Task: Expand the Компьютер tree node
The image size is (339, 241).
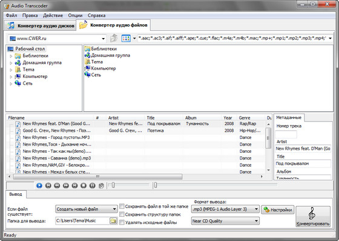Action: (11, 77)
